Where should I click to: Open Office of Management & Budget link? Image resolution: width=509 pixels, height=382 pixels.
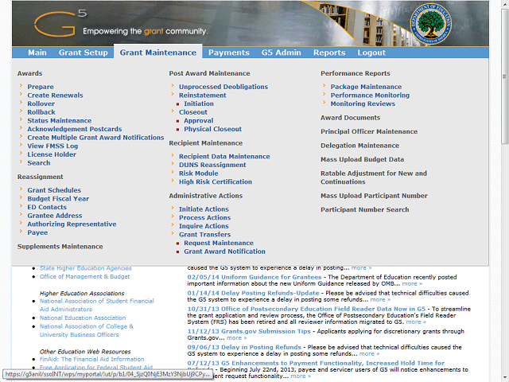pos(84,276)
